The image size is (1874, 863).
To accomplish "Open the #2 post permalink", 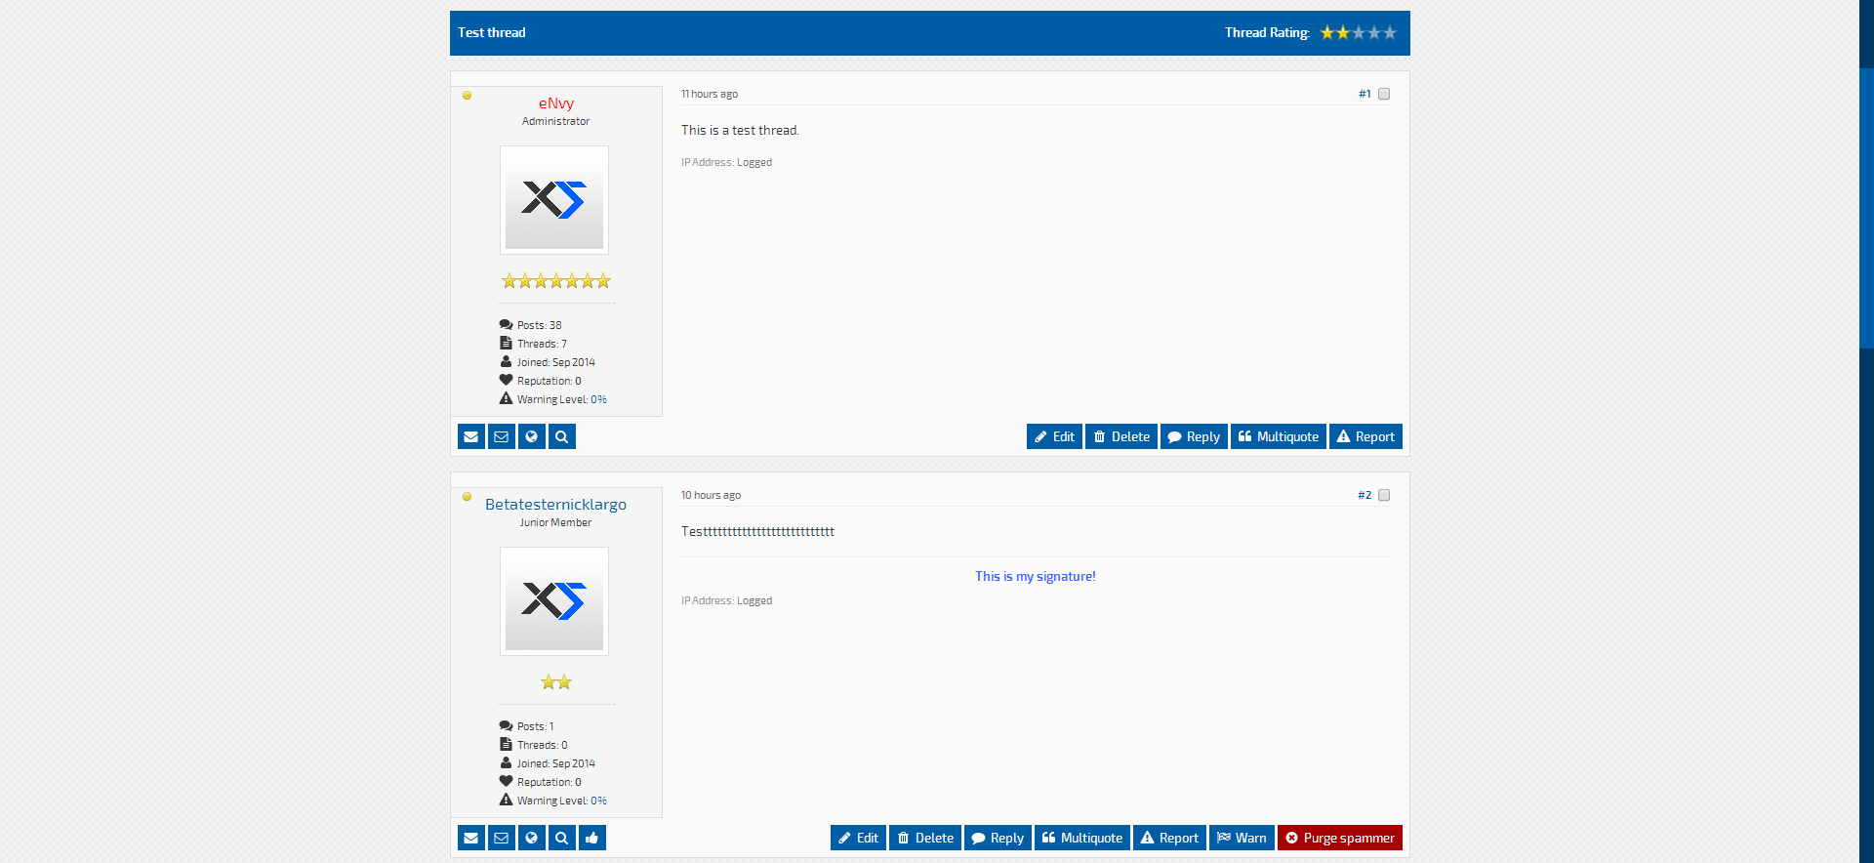I will (x=1364, y=496).
